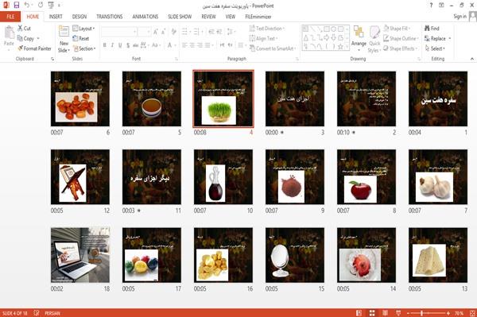Click transition star under slide 11
Screen dimensions: 477x317
tap(139, 211)
